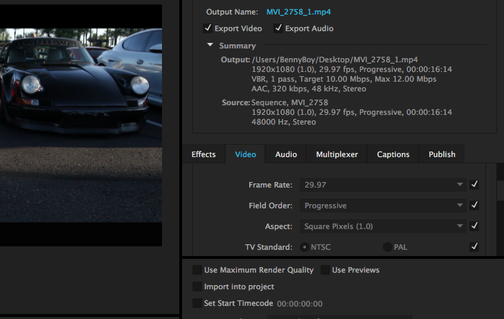Click the output path /Users/BennyBoy/Desktop/MVI_2758_1.mp4 text
This screenshot has width=504, height=319.
click(x=335, y=60)
